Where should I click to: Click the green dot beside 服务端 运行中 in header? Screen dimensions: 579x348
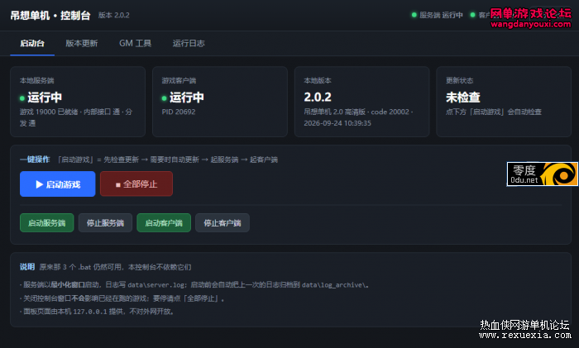pos(414,15)
